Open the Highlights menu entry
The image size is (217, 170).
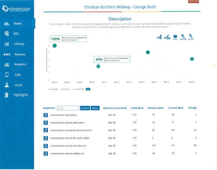click(21, 95)
